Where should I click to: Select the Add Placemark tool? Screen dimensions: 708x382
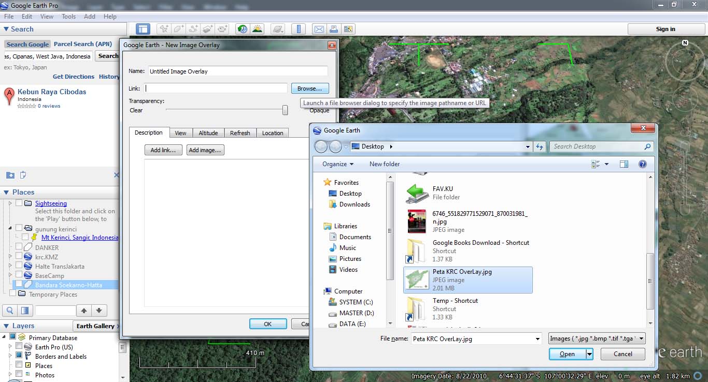[x=163, y=29]
